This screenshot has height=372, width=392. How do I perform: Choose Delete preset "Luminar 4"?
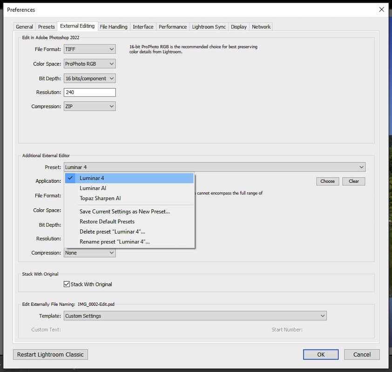(x=129, y=232)
